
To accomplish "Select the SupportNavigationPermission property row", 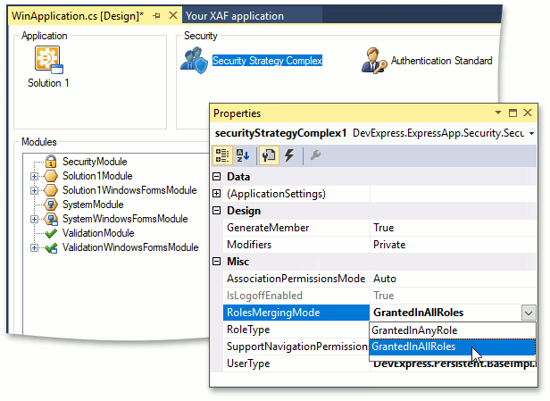I will point(296,347).
